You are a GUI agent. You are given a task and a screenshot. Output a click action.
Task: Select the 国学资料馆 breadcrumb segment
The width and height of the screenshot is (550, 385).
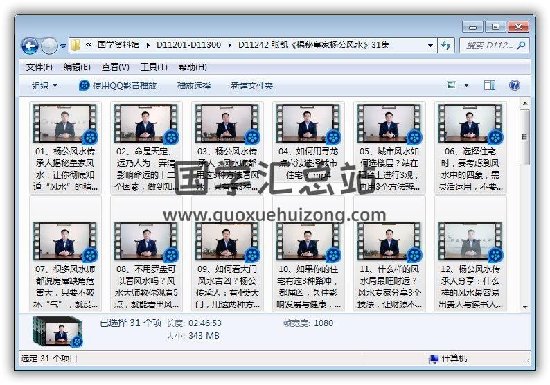pyautogui.click(x=118, y=45)
